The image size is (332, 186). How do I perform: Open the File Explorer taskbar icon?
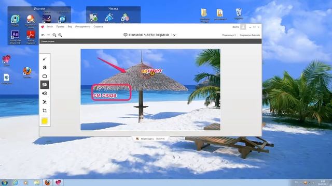[x=37, y=182]
